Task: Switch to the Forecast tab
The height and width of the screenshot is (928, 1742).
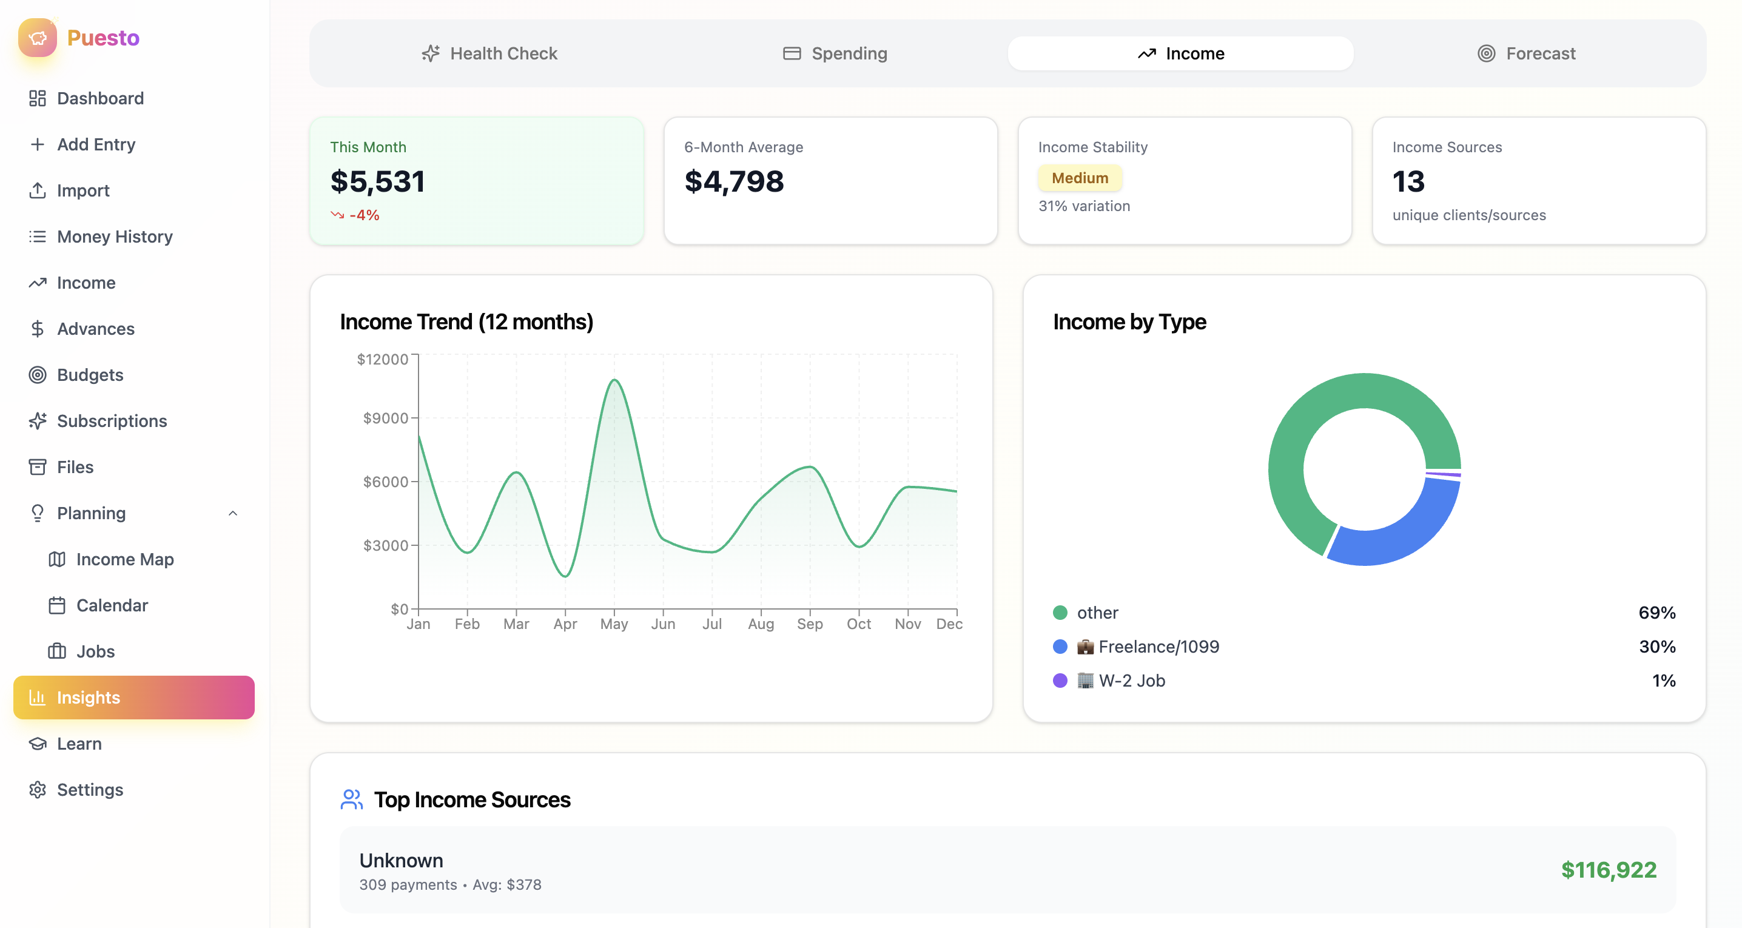Action: tap(1525, 53)
